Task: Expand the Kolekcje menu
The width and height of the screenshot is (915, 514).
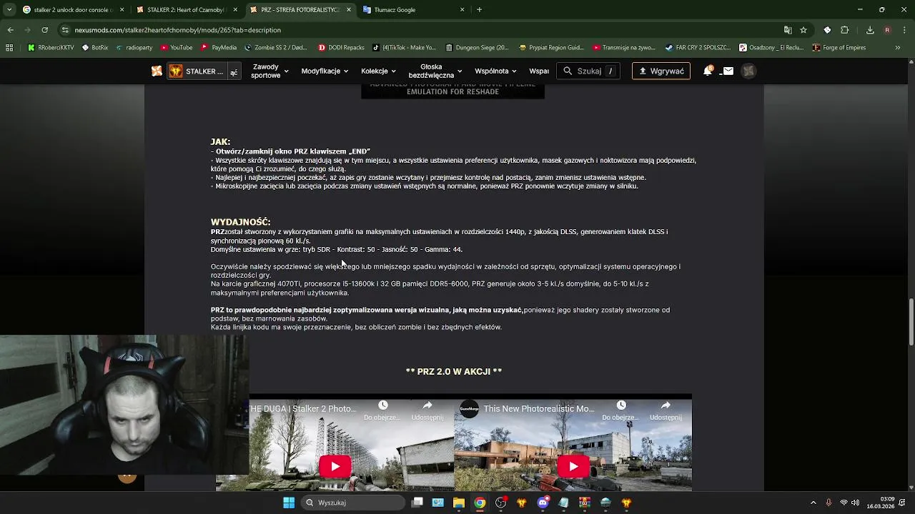Action: [x=378, y=71]
